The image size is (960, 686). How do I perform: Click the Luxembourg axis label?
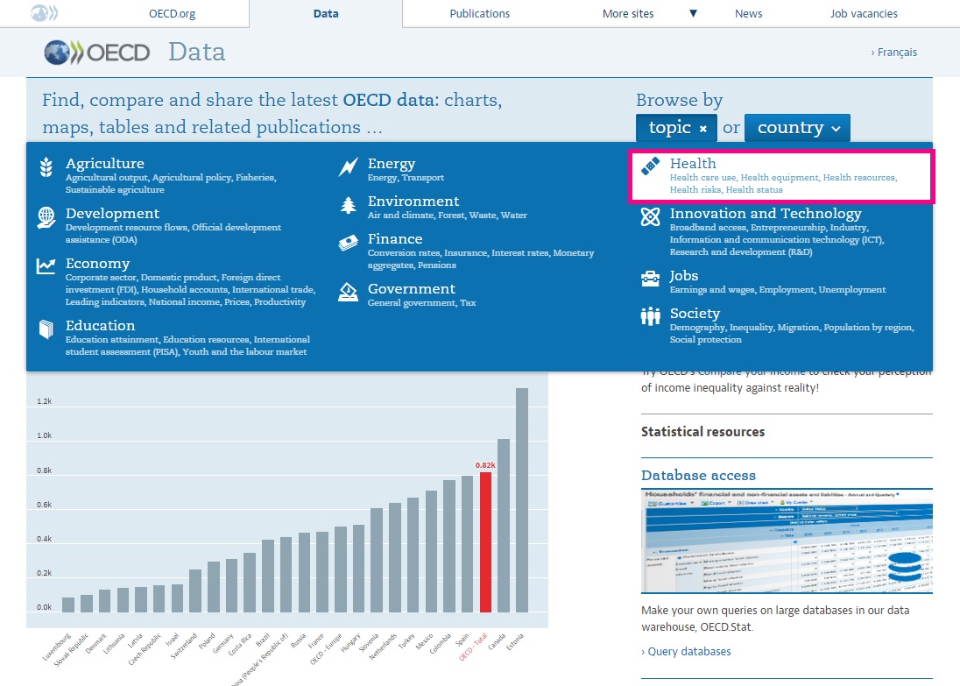[x=57, y=647]
